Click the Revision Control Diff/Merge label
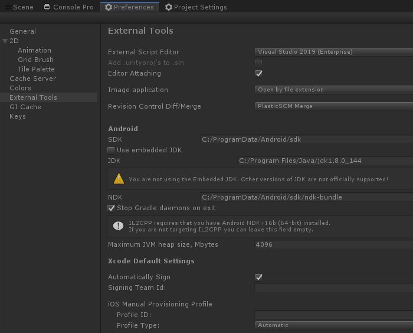The image size is (413, 333). pyautogui.click(x=155, y=106)
